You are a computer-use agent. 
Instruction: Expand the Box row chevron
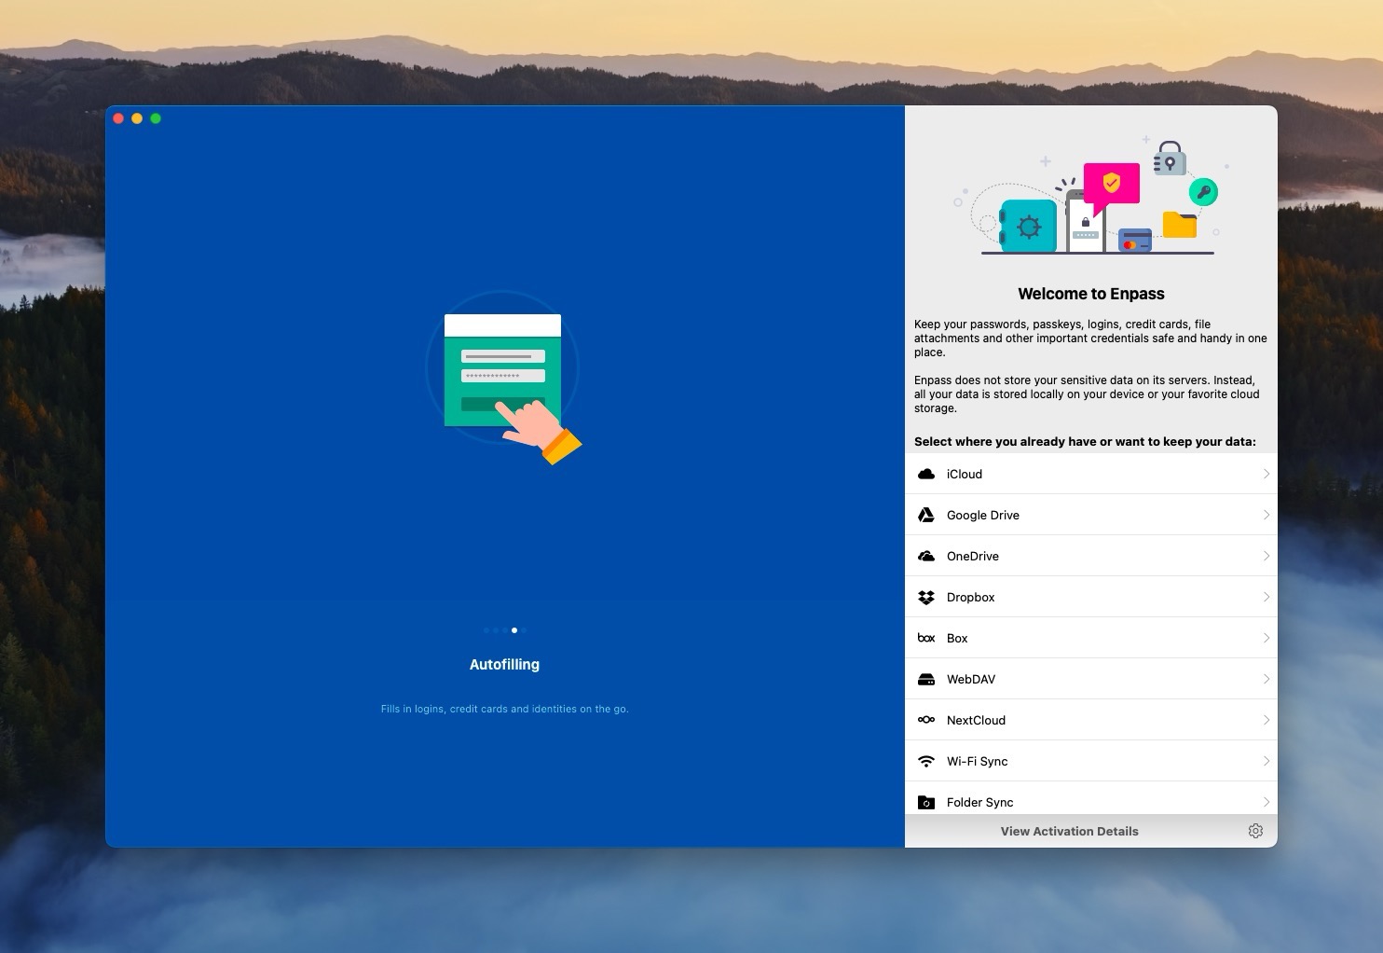click(1267, 638)
